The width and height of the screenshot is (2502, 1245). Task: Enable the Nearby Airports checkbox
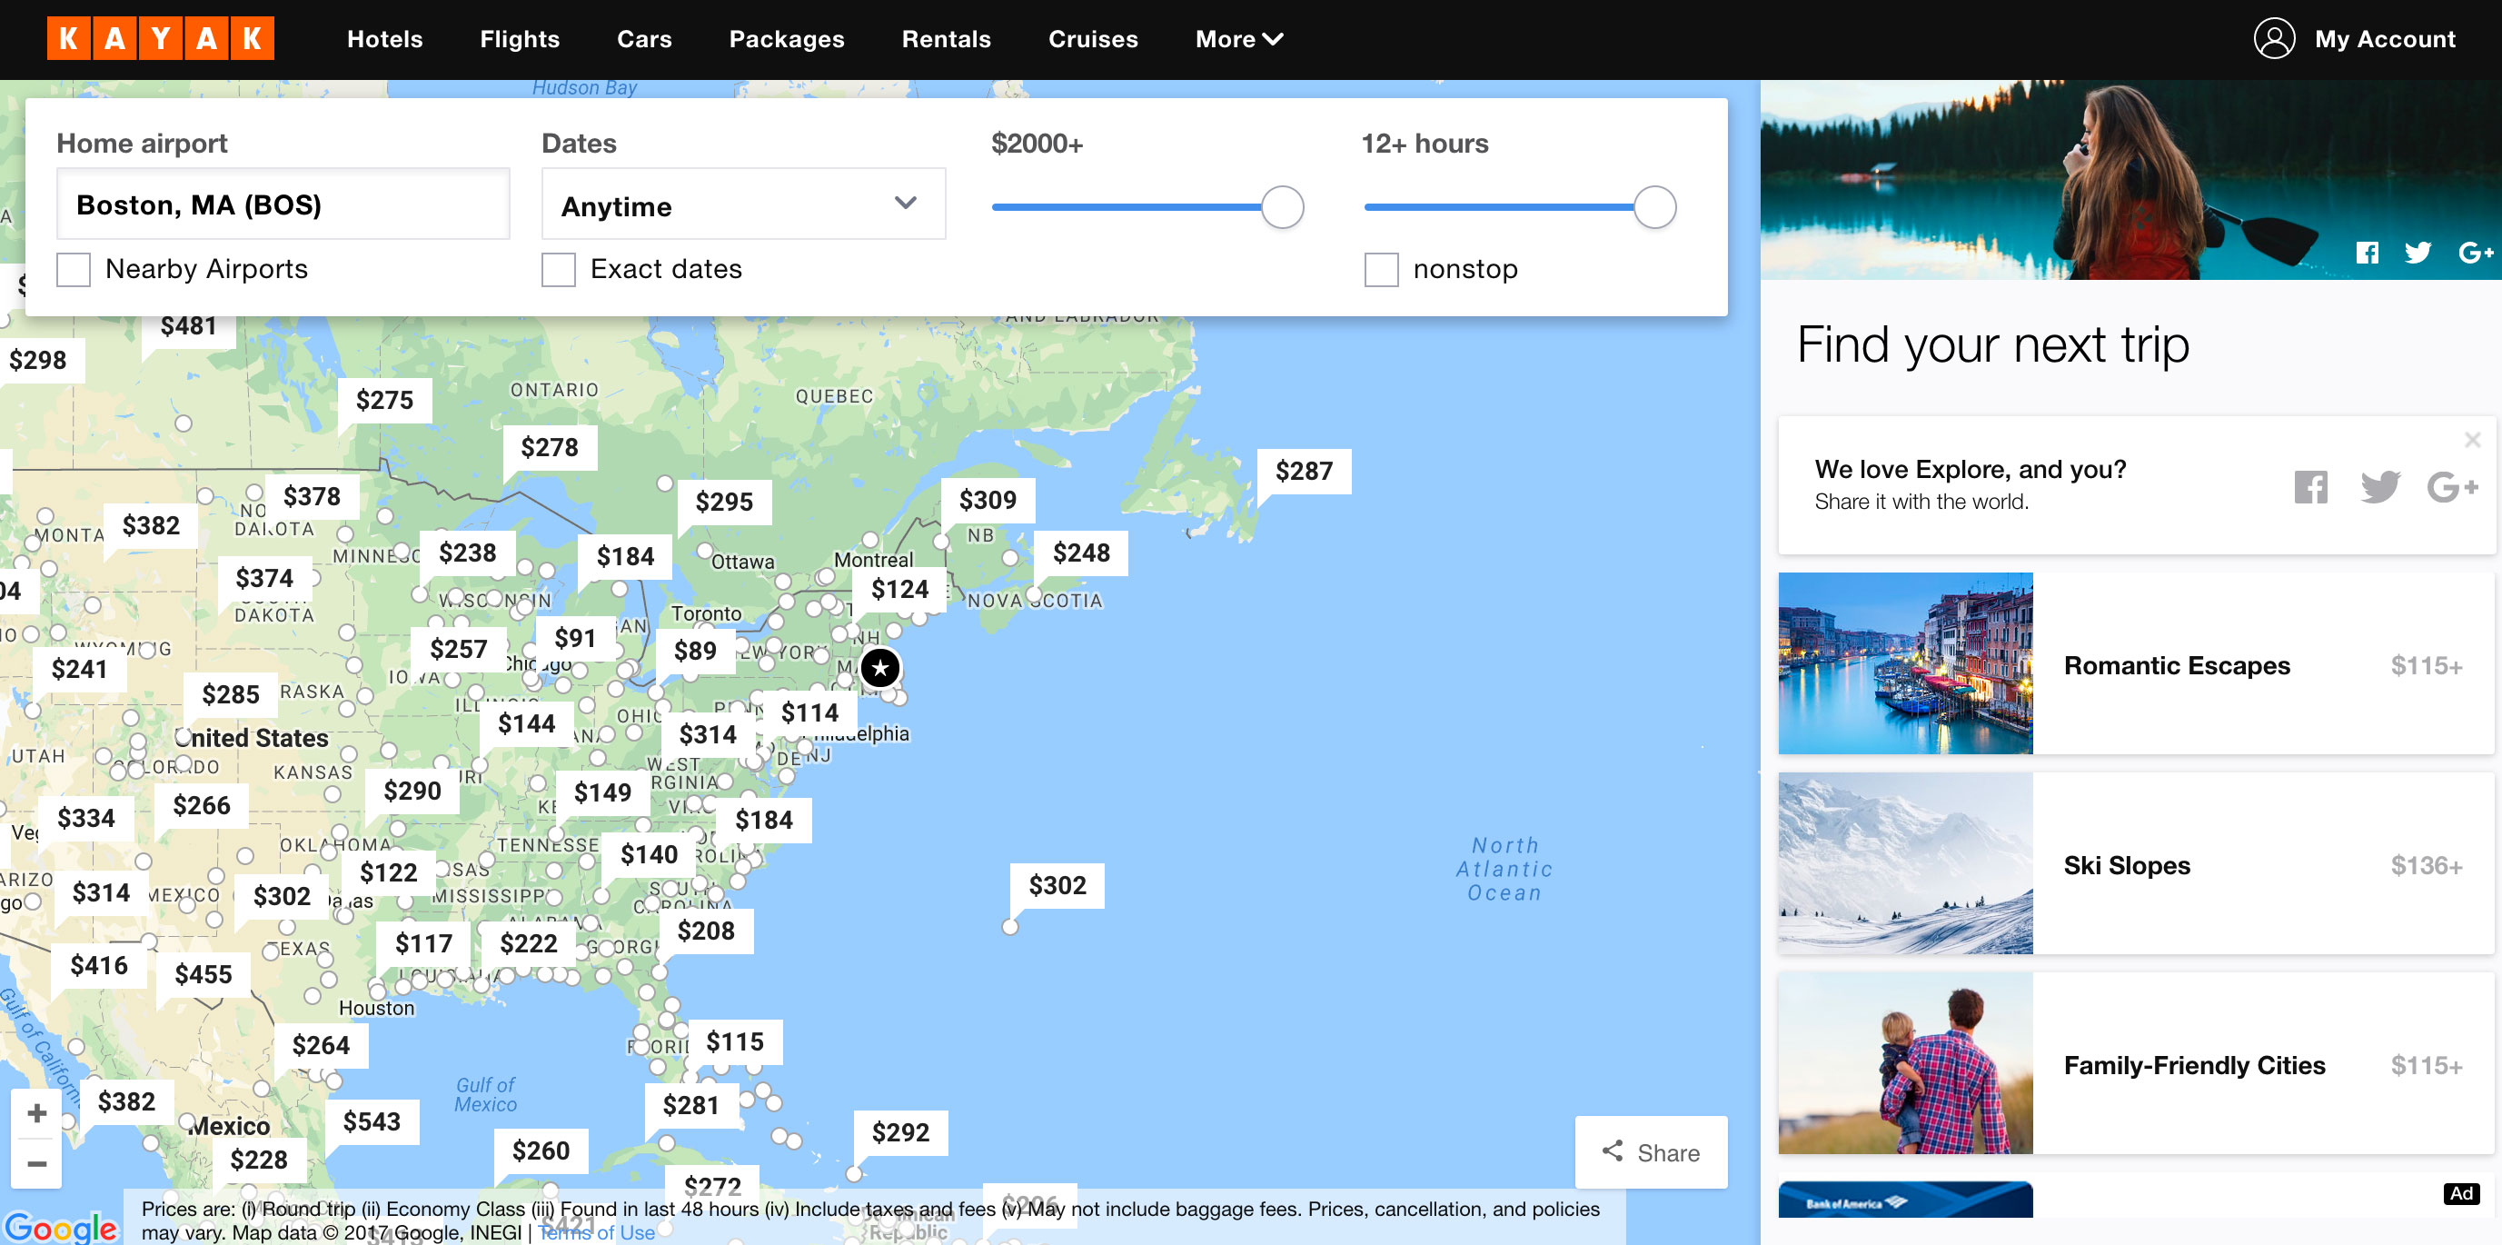click(x=74, y=269)
